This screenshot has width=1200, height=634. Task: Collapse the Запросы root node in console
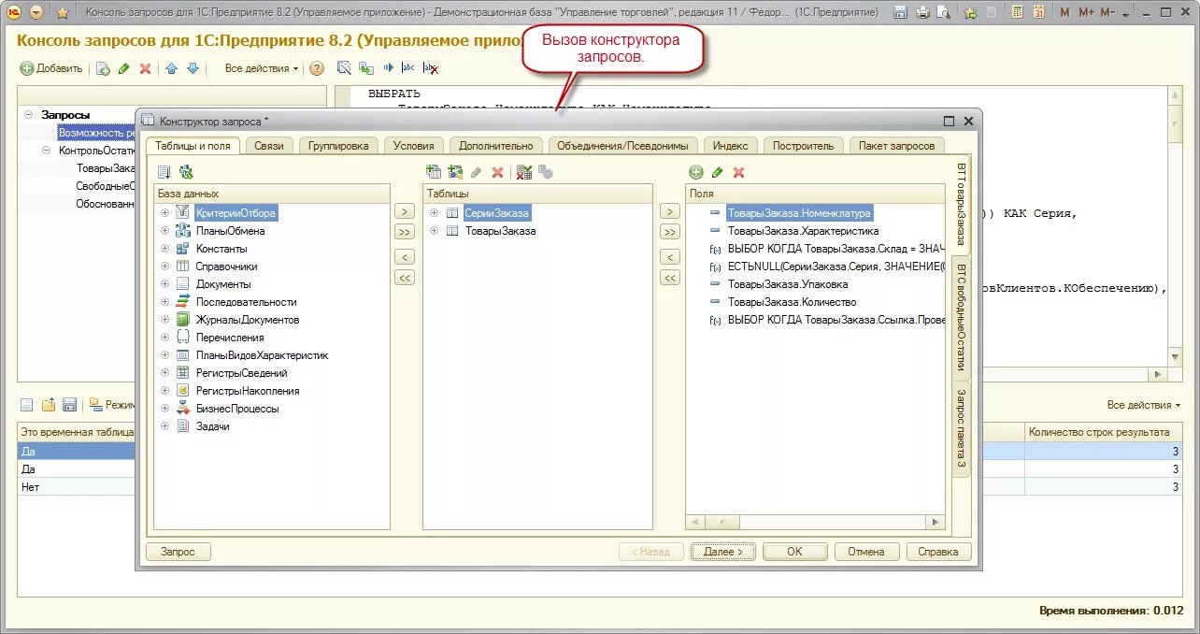coord(29,114)
